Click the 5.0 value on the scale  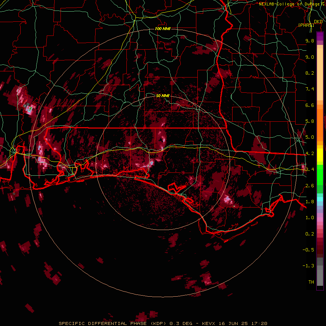pos(310,137)
